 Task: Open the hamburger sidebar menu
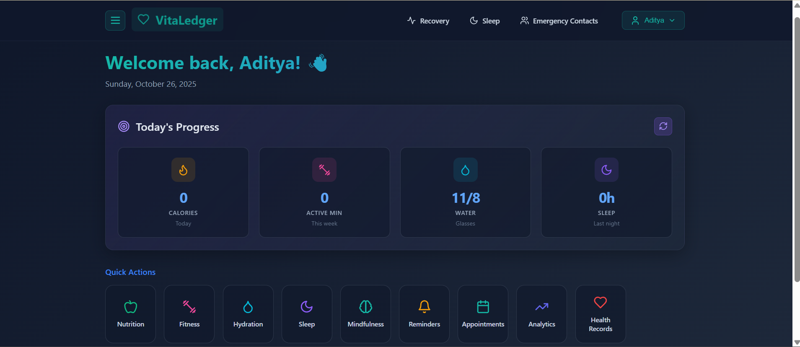point(115,20)
